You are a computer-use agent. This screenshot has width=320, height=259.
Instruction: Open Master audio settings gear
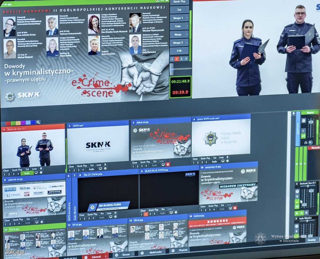[x=304, y=120]
